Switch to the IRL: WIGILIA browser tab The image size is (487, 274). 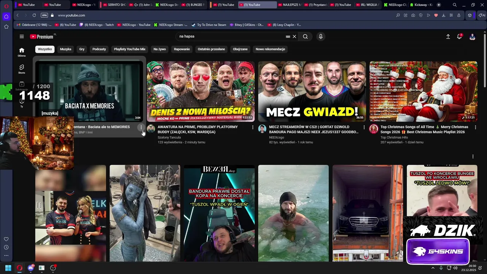369,5
